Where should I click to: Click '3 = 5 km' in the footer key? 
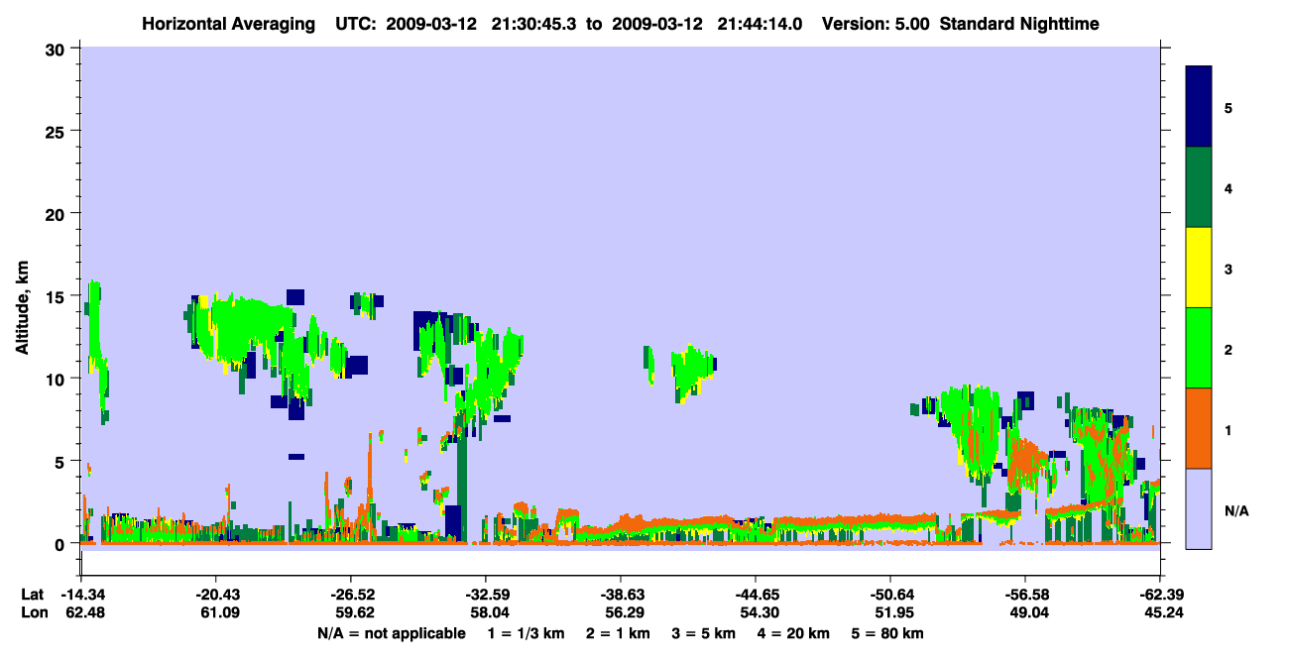tap(704, 633)
